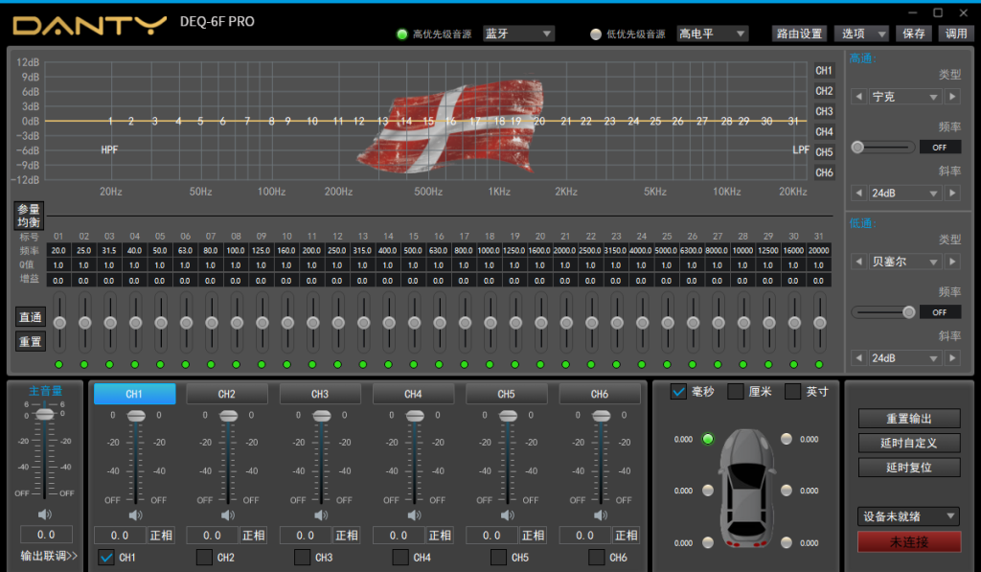Image resolution: width=981 pixels, height=572 pixels.
Task: Mute CH3 with its speaker icon
Action: [321, 515]
